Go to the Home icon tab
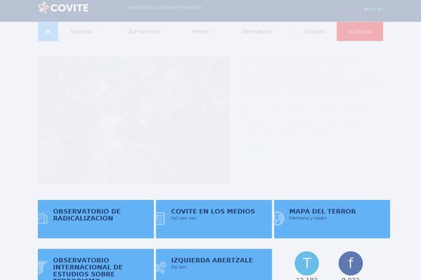This screenshot has width=421, height=280. tap(48, 31)
